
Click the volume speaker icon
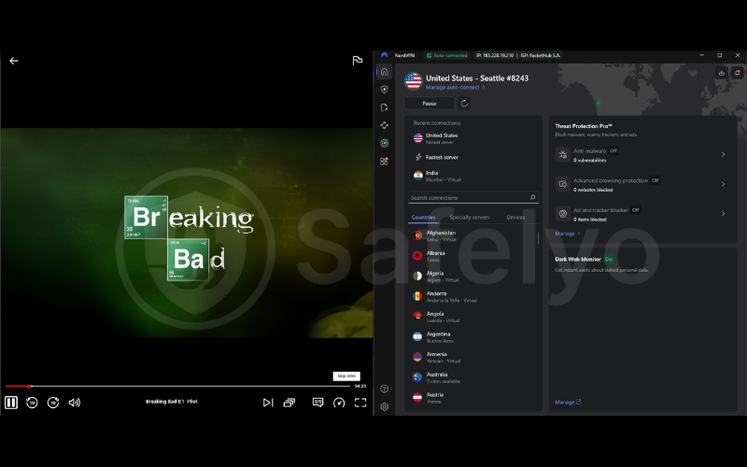[75, 403]
